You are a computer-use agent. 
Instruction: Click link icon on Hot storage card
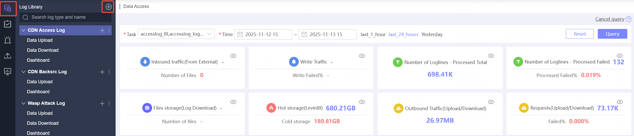(362, 102)
